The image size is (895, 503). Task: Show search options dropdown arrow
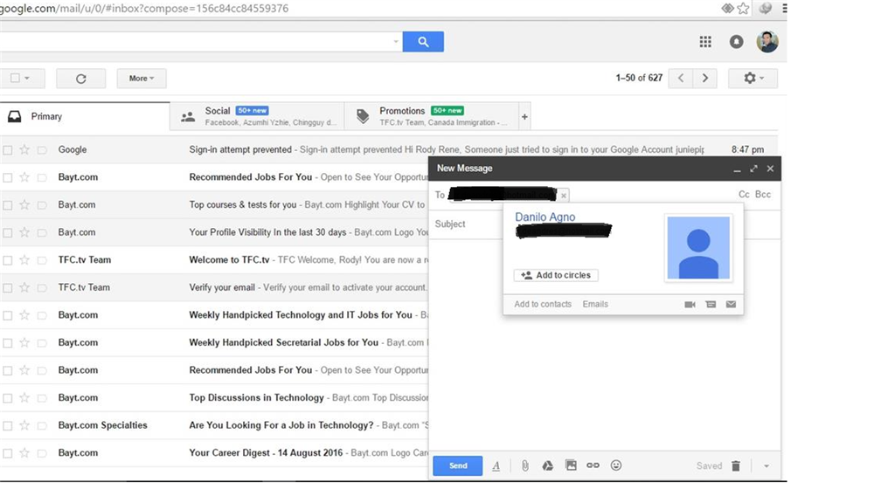396,42
